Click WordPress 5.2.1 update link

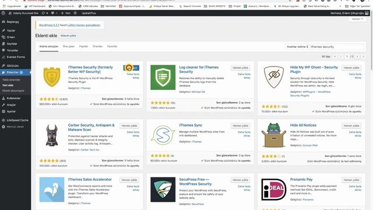point(49,25)
